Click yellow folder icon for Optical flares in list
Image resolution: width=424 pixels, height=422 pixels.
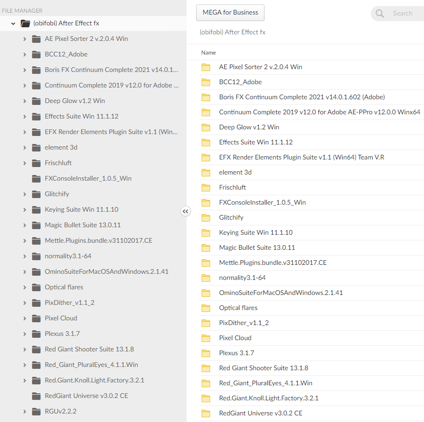[206, 308]
